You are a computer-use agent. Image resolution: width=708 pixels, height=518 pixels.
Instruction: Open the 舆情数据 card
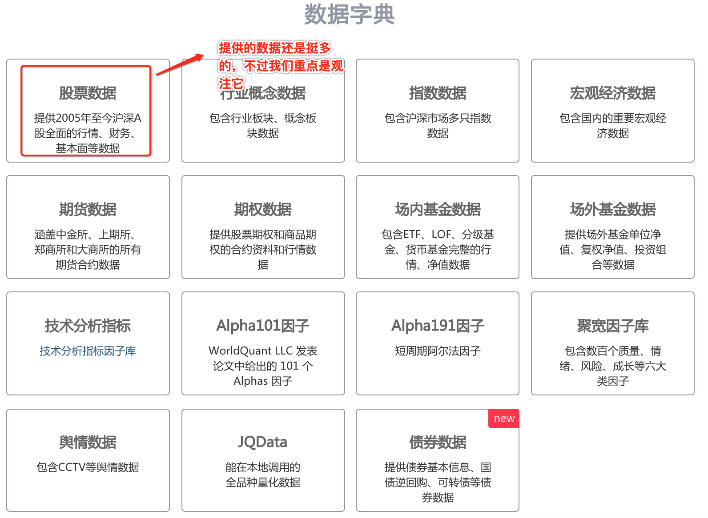coord(88,460)
